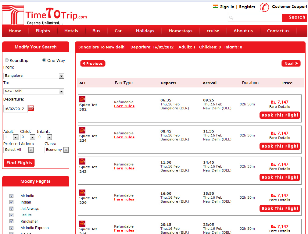The image size is (308, 234).
Task: Book Spice Jet 502 flight
Action: [x=280, y=115]
